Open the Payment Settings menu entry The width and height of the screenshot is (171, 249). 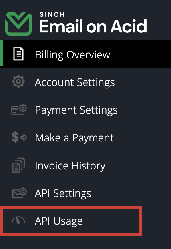[x=76, y=110]
